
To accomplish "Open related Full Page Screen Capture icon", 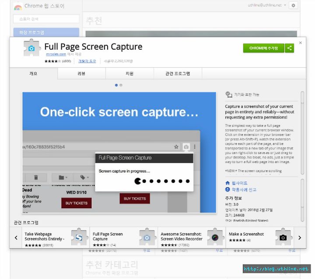I will (147, 237).
